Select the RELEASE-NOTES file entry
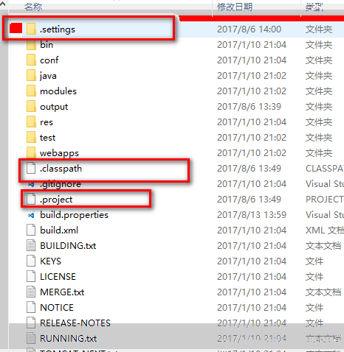344x352 pixels. (x=75, y=323)
